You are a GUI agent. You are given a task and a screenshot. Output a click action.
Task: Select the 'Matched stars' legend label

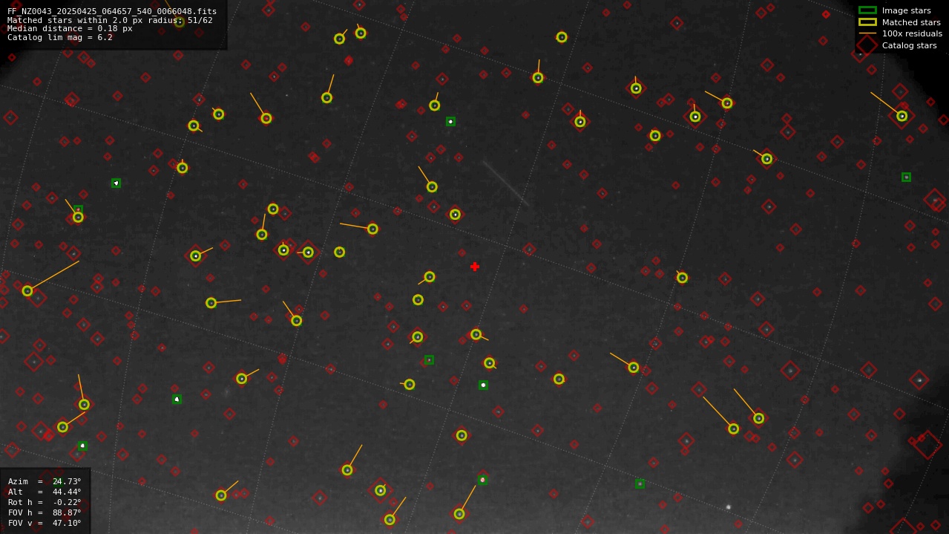pos(911,22)
